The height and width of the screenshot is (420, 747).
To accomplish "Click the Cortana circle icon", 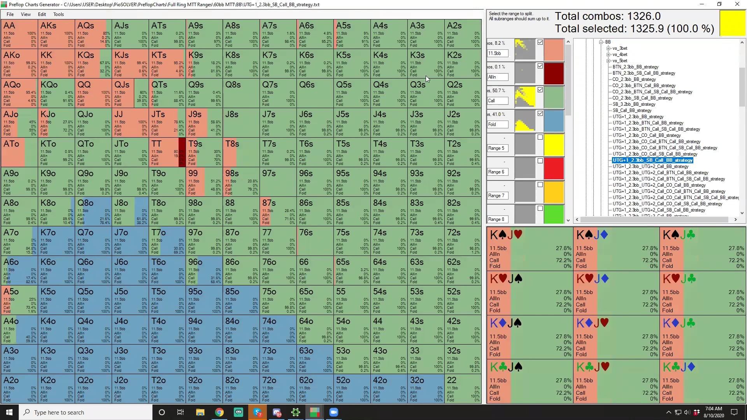I will click(x=162, y=412).
